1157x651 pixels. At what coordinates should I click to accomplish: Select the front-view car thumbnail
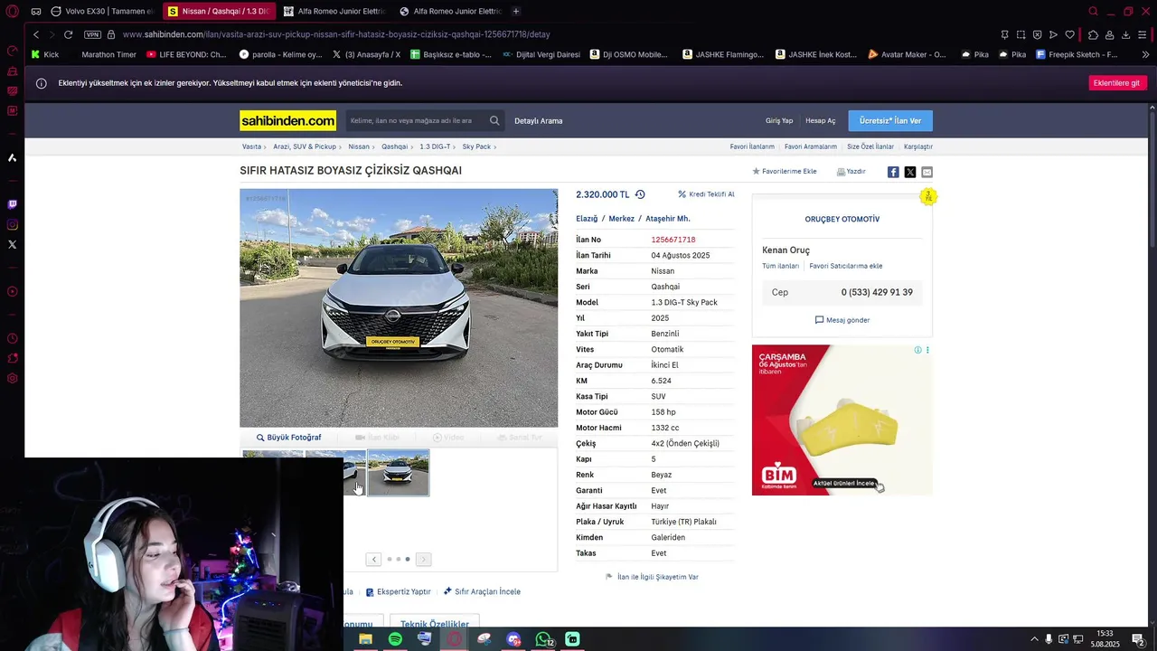click(x=399, y=473)
